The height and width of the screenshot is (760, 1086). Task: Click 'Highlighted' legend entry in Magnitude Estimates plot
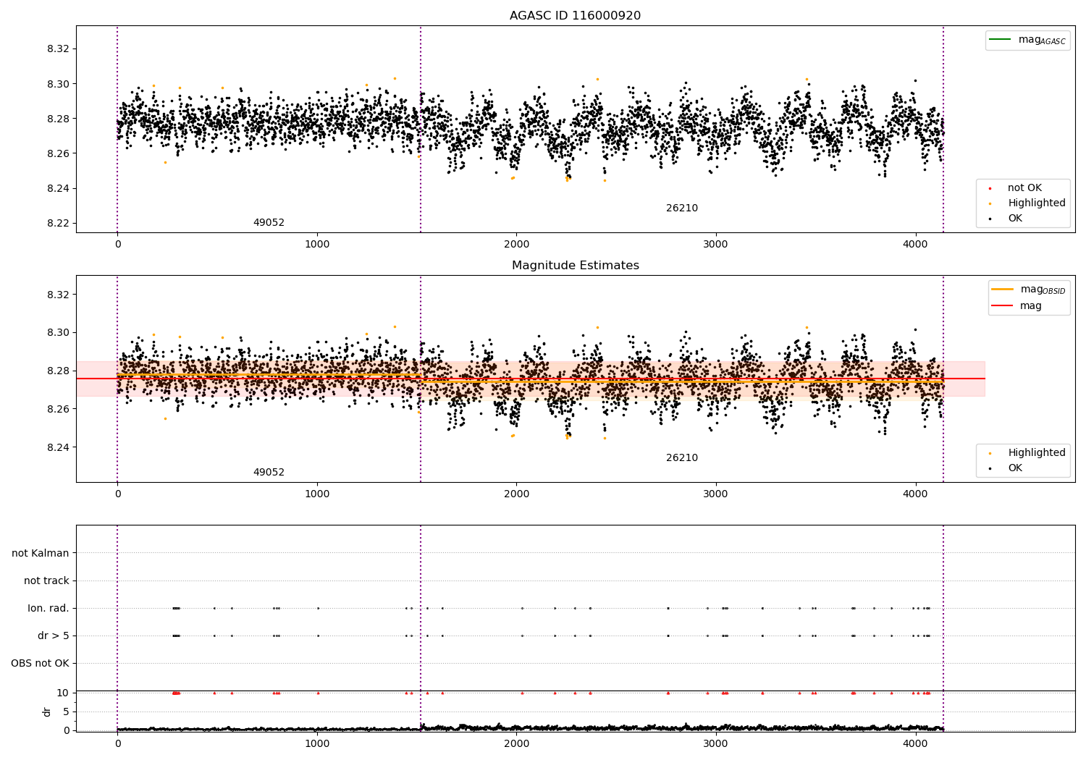click(1026, 453)
